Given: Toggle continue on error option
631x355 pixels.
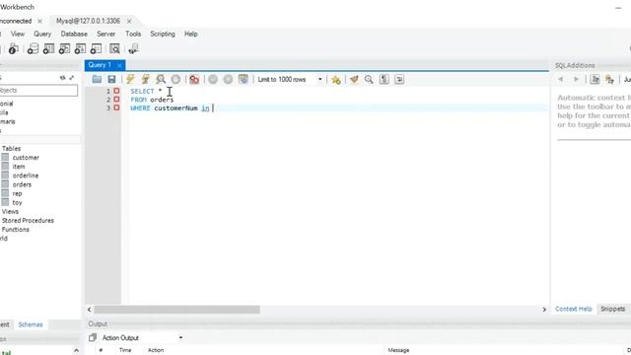Looking at the screenshot, I should [194, 79].
